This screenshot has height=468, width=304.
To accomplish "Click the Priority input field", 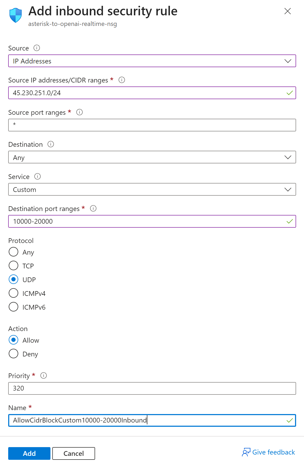I will click(152, 388).
